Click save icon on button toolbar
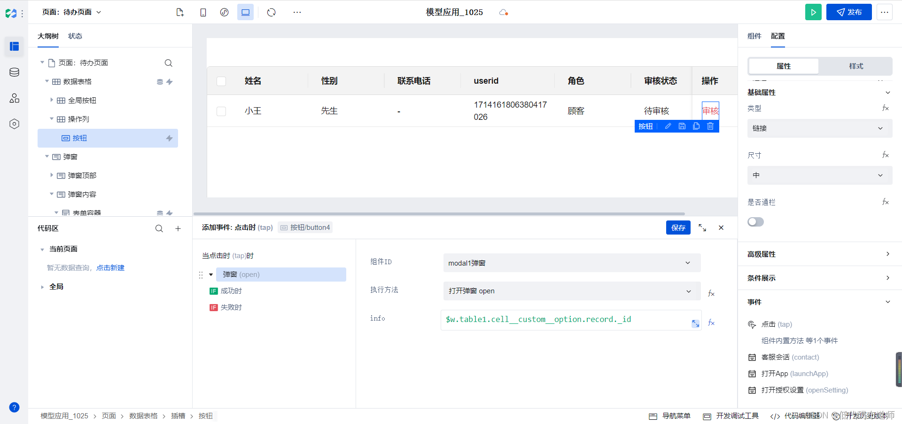902x424 pixels. pyautogui.click(x=682, y=126)
